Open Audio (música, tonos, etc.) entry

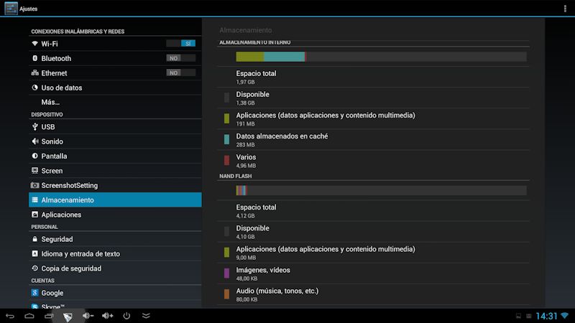[373, 294]
